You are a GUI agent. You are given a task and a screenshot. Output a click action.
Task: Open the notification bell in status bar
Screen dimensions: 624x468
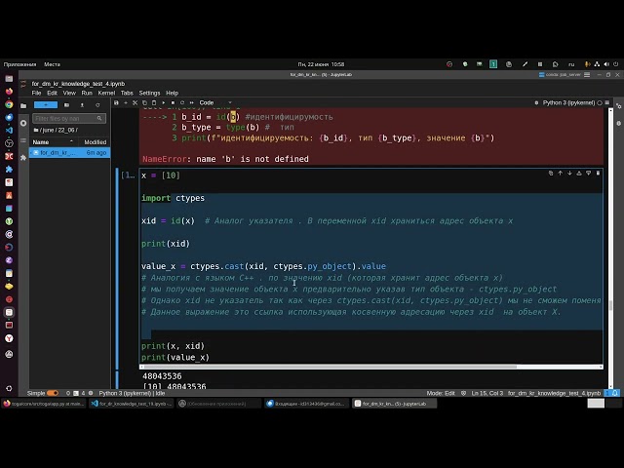click(x=615, y=393)
